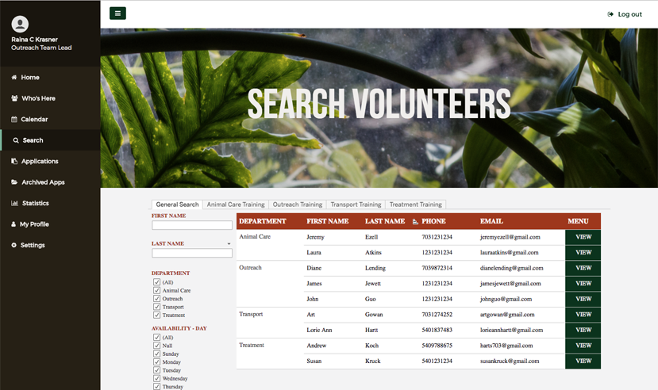Click the sort icon beside Last Name column
The image size is (658, 390).
415,221
